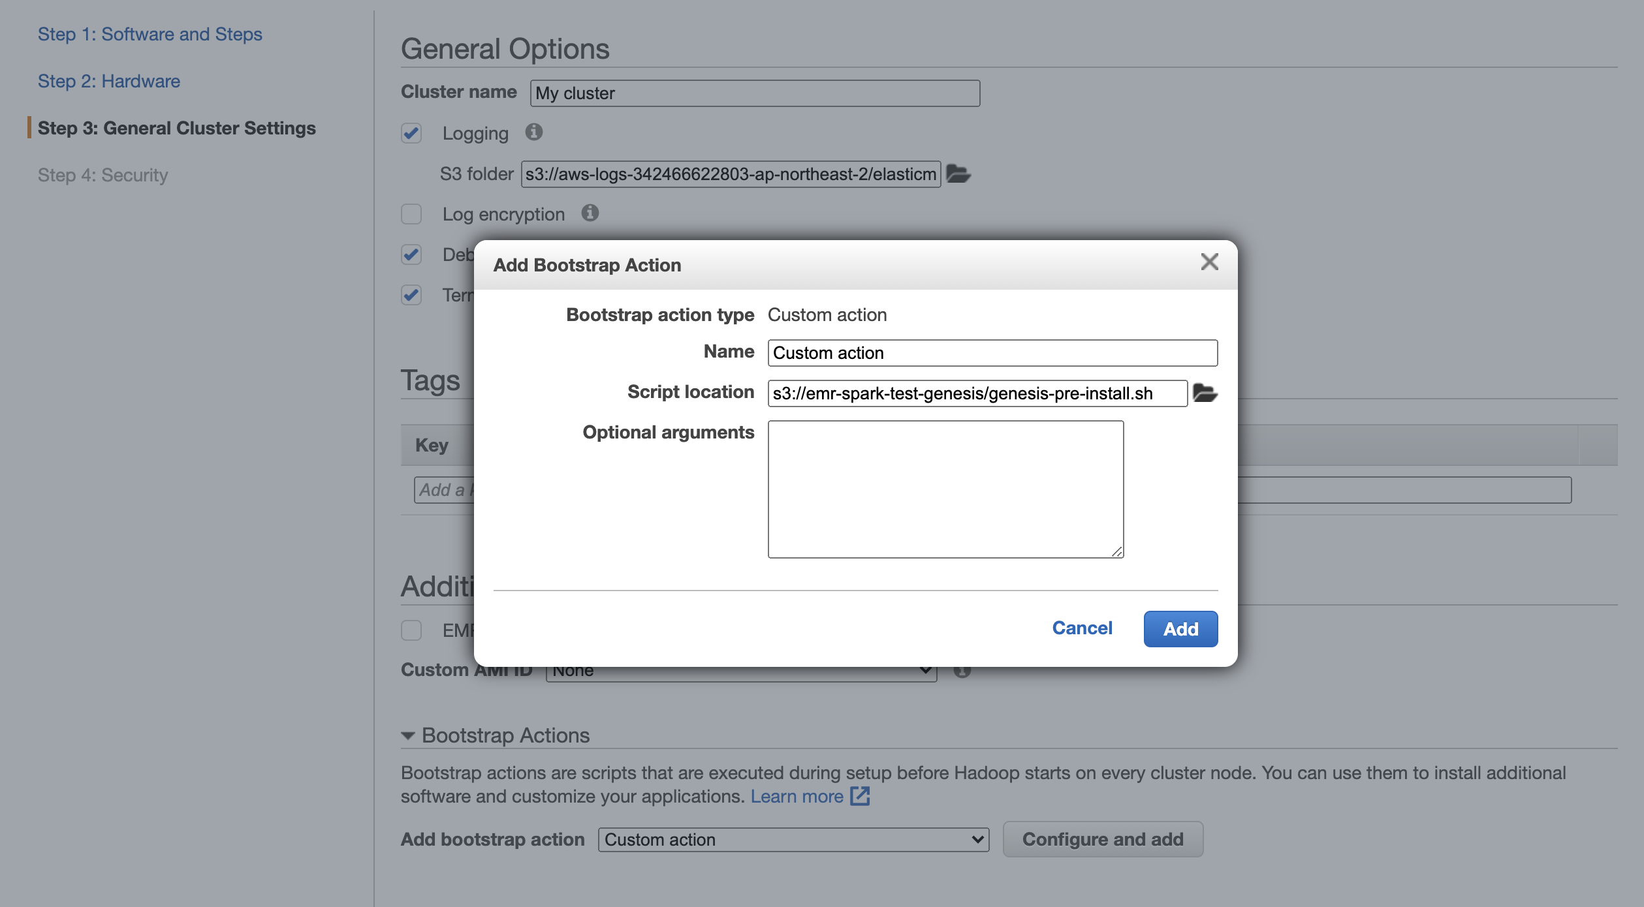
Task: Toggle the EMRFS checkbox under Additional Options
Action: pyautogui.click(x=411, y=630)
